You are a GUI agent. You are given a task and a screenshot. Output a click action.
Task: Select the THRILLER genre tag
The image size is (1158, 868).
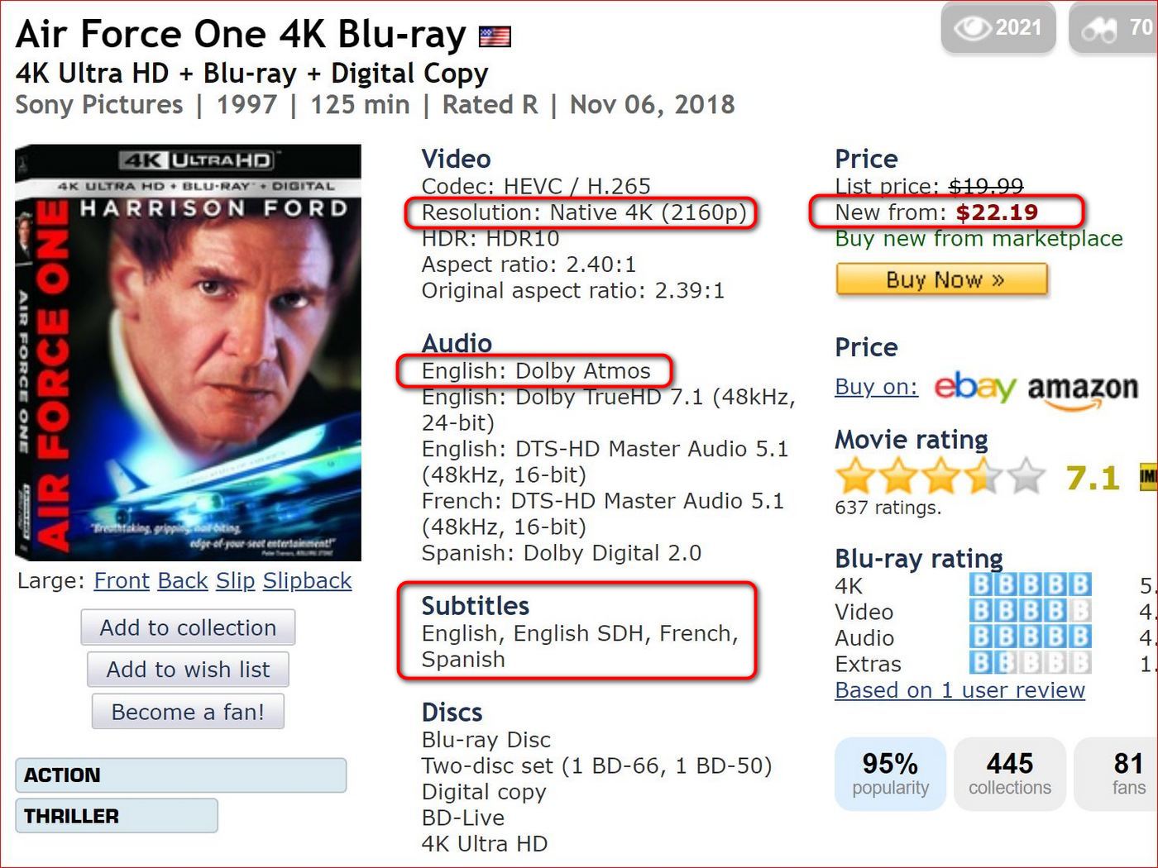click(x=117, y=816)
